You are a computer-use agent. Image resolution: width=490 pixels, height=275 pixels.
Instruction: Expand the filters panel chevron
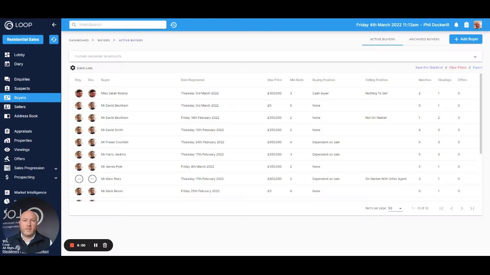[x=475, y=57]
